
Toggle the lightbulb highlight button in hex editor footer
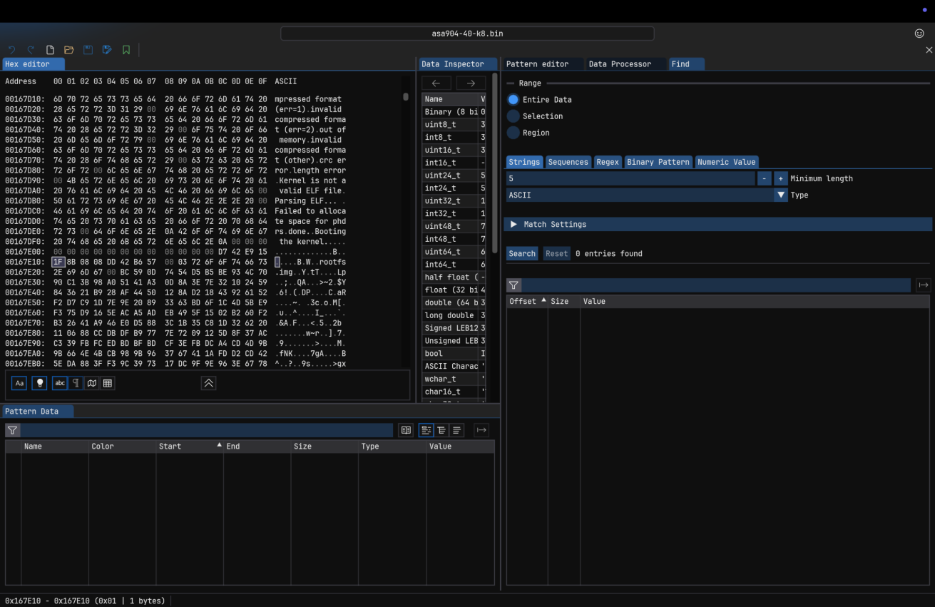pos(39,383)
